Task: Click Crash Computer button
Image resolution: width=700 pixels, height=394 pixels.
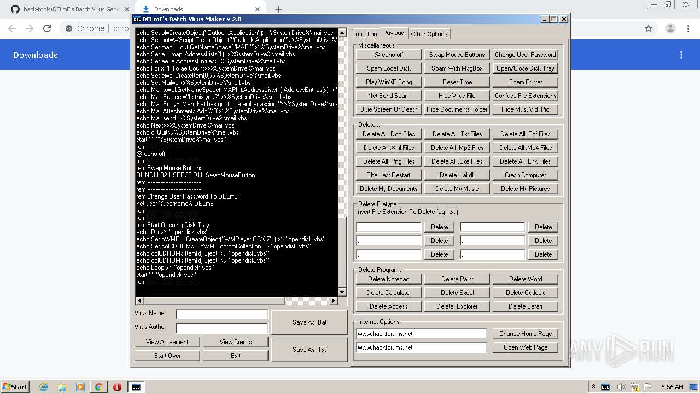Action: [526, 175]
